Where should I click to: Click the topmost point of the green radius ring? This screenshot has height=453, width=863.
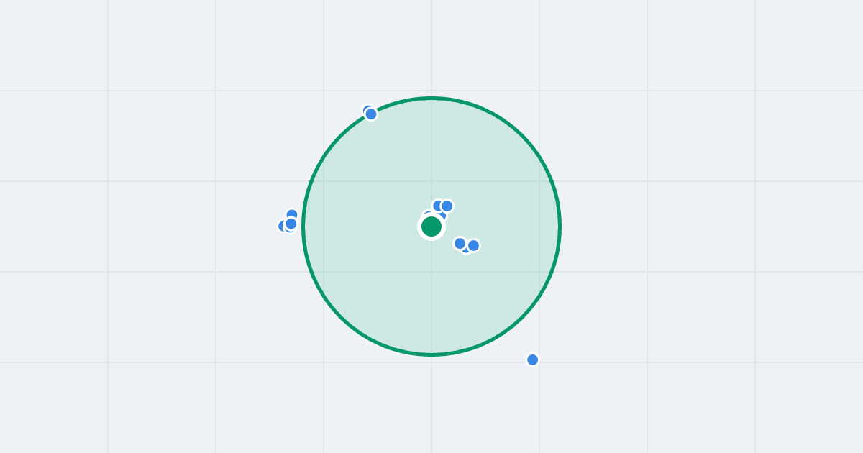[x=431, y=98]
